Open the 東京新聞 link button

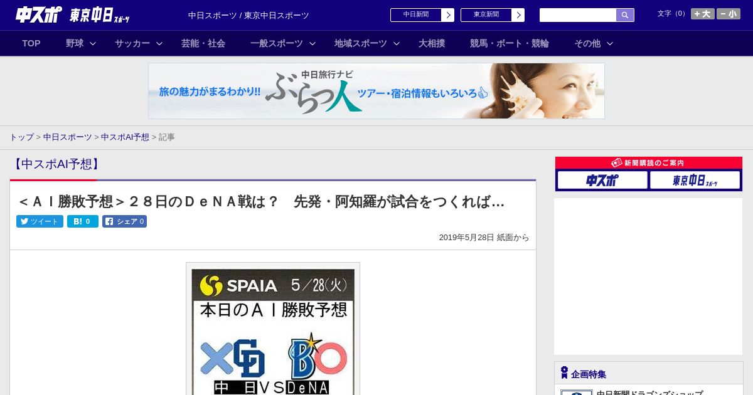(486, 15)
